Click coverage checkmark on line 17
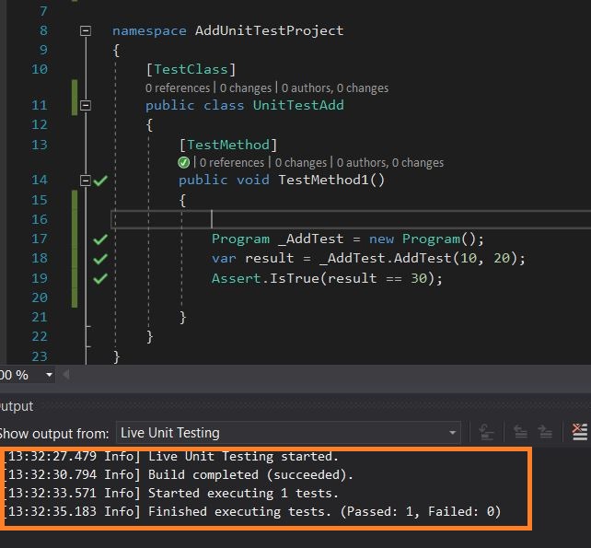The width and height of the screenshot is (591, 548). [100, 239]
